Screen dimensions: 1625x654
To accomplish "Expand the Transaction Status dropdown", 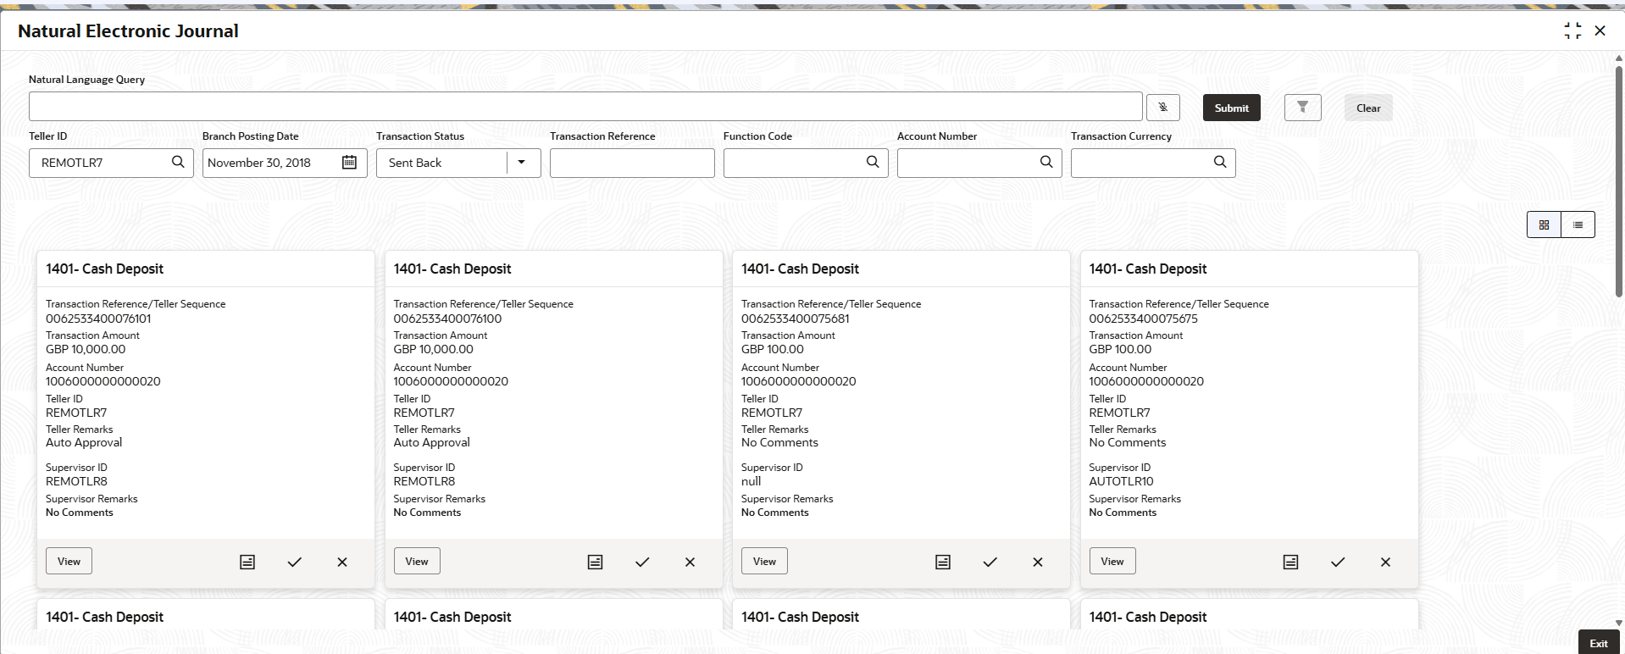I will 522,163.
